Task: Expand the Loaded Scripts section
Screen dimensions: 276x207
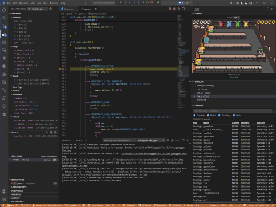Action: tap(19, 187)
